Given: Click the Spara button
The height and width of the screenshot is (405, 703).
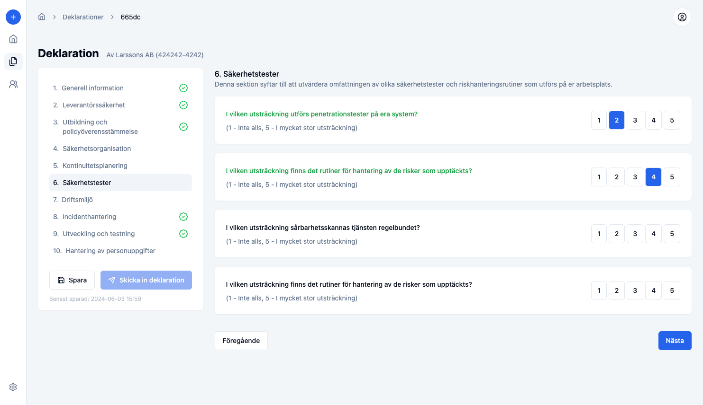Looking at the screenshot, I should [x=72, y=280].
